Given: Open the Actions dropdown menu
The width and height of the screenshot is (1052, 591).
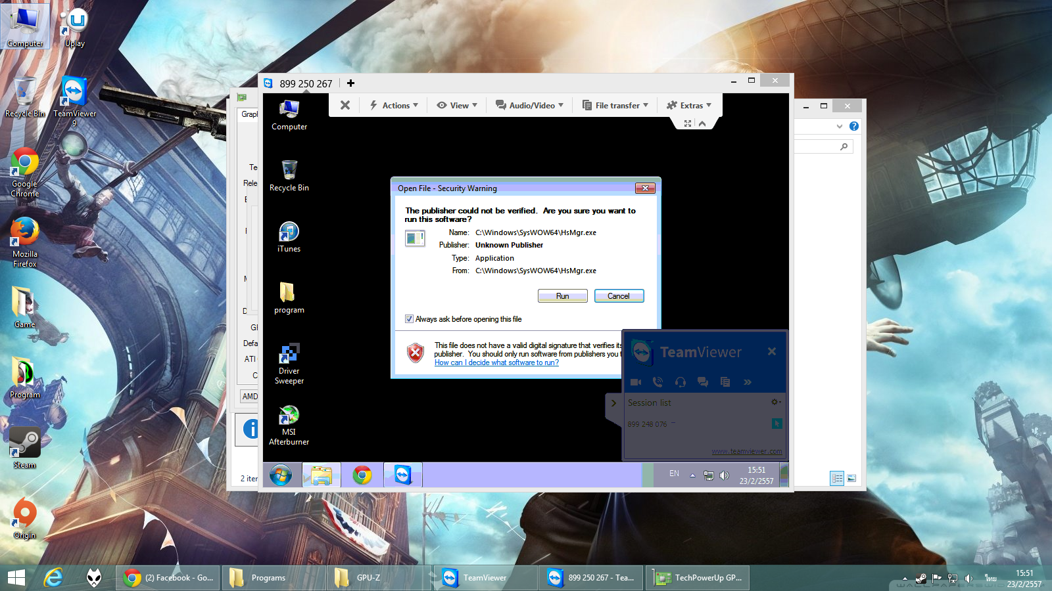Looking at the screenshot, I should [394, 105].
